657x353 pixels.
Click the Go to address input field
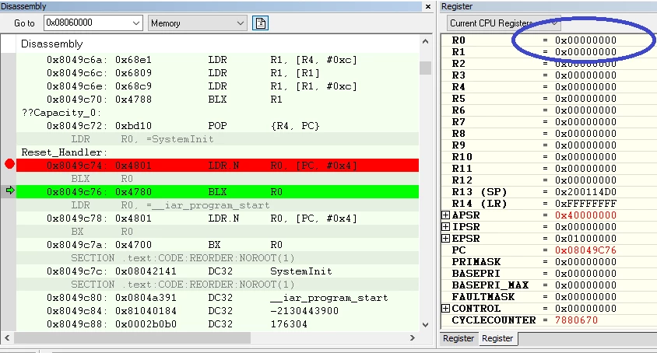pyautogui.click(x=87, y=23)
